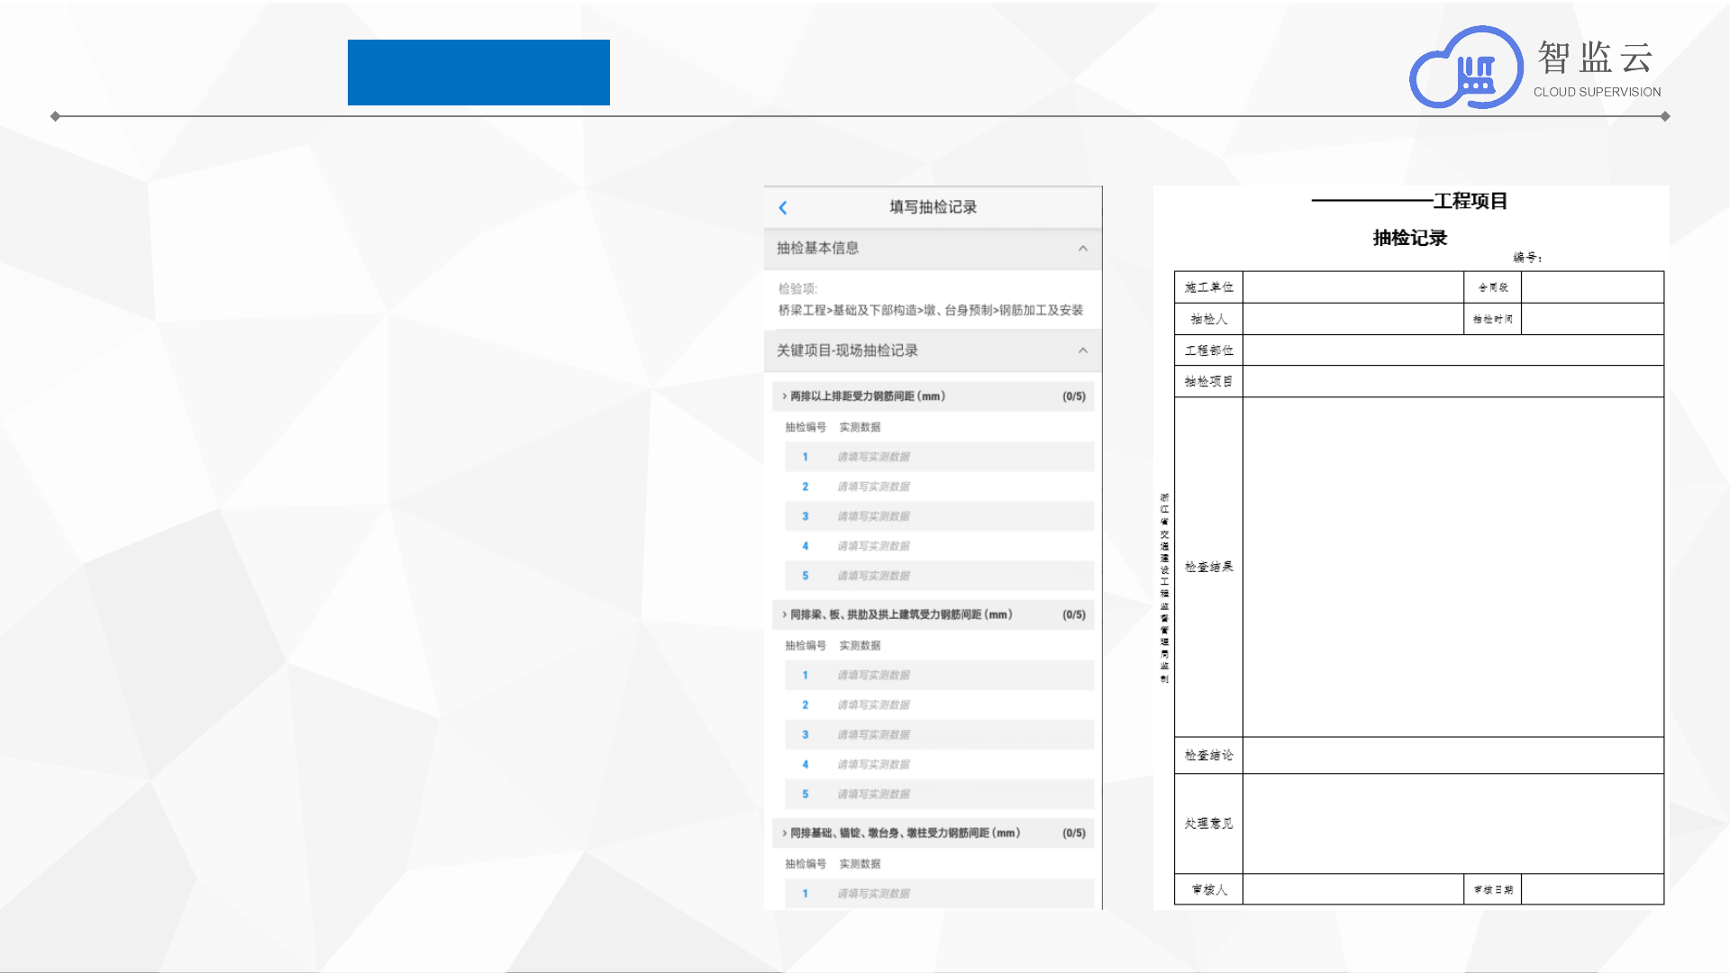Click the 填写抽检记录 page title

933,207
